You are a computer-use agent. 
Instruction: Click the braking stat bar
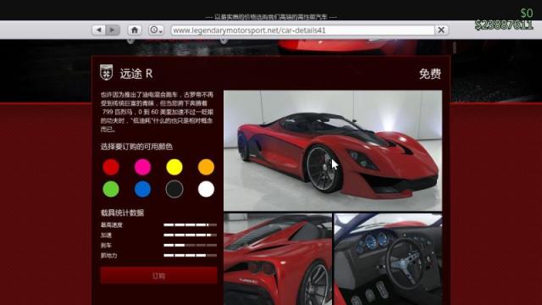coord(190,245)
